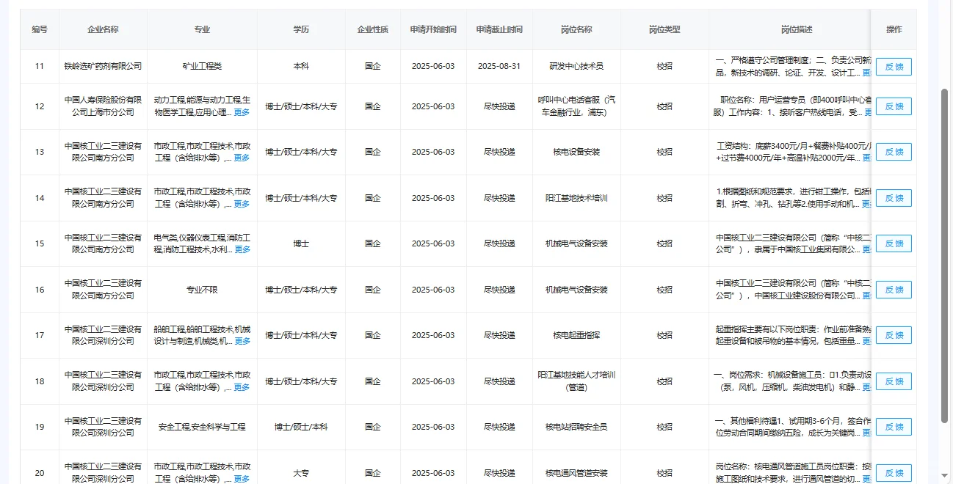
Task: Click 反馈 for row 16 with 专业不限
Action: pos(893,289)
